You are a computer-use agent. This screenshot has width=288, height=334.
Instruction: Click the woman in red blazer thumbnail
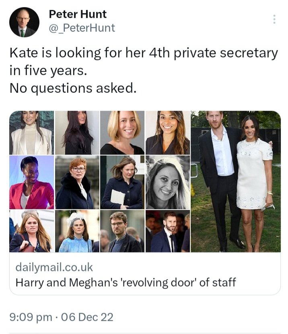pos(31,182)
